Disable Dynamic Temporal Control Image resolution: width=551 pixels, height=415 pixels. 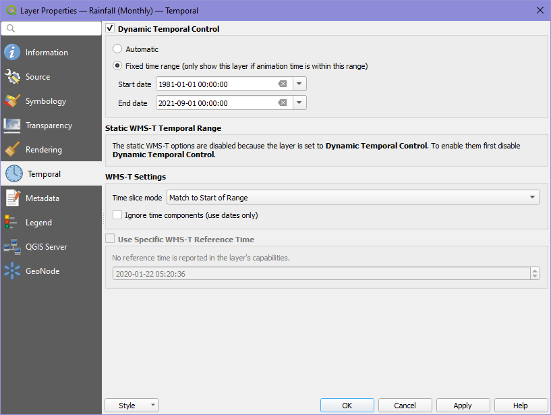[110, 28]
